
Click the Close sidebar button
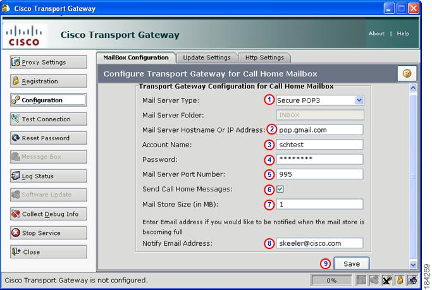click(x=49, y=251)
